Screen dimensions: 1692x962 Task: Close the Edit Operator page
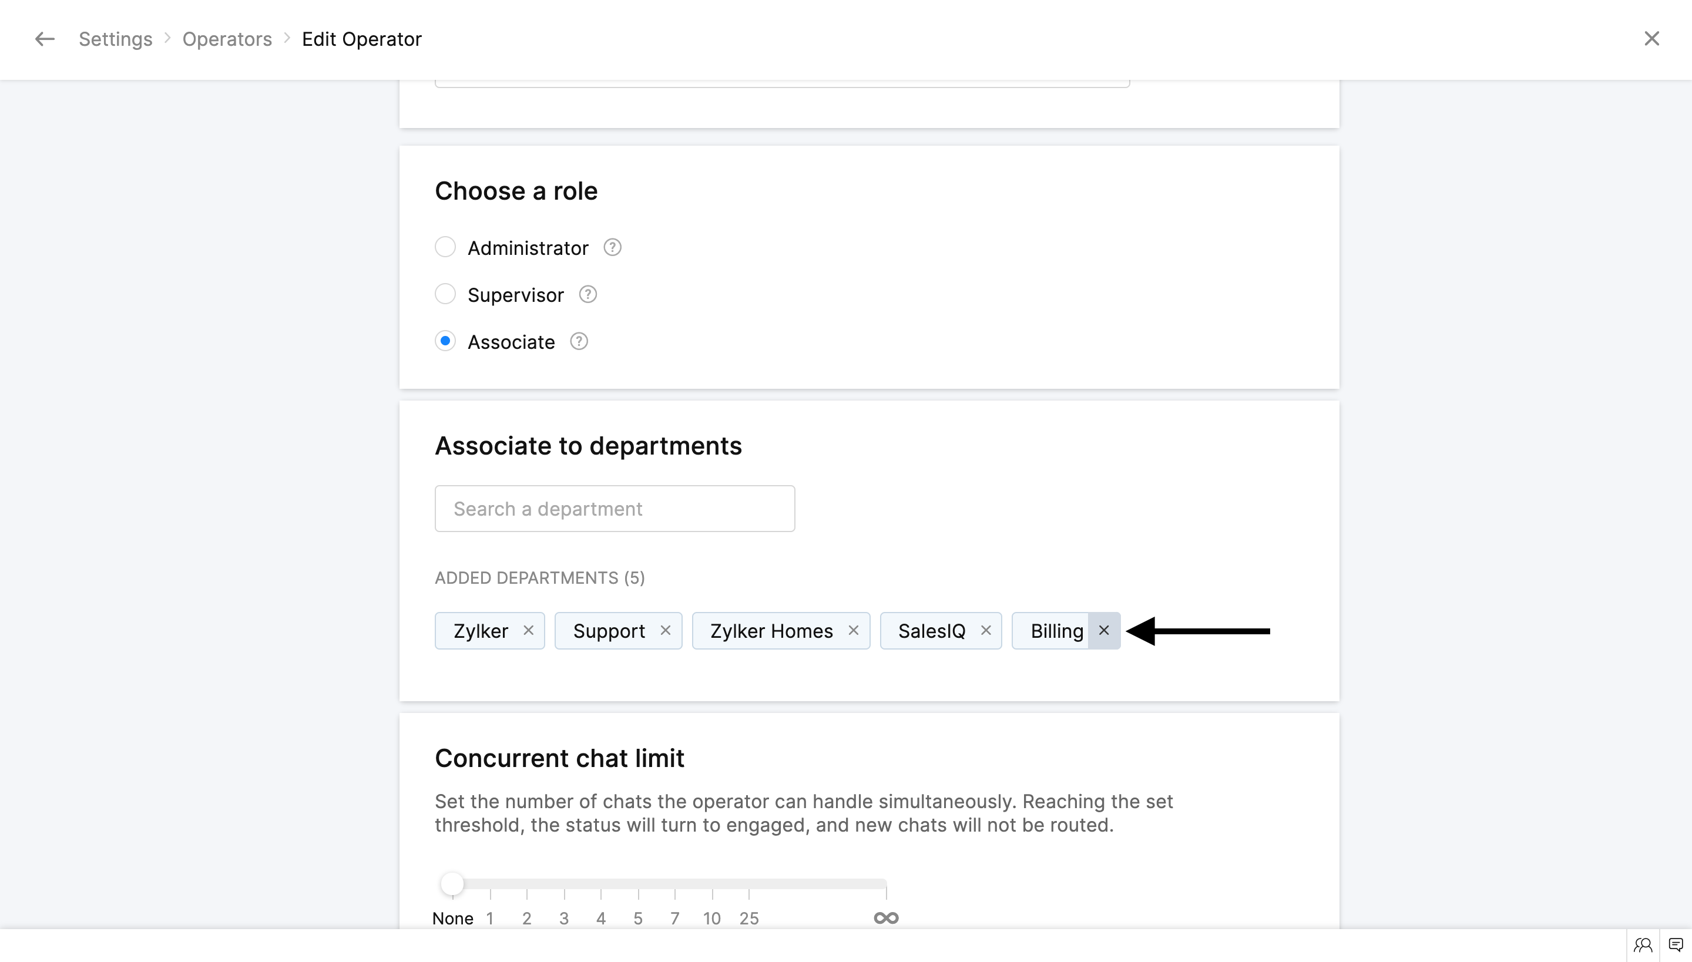[x=1651, y=39]
